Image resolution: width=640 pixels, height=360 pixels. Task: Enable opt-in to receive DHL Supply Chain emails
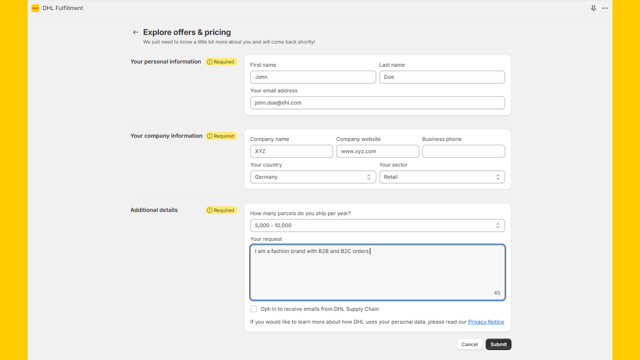[x=254, y=308]
